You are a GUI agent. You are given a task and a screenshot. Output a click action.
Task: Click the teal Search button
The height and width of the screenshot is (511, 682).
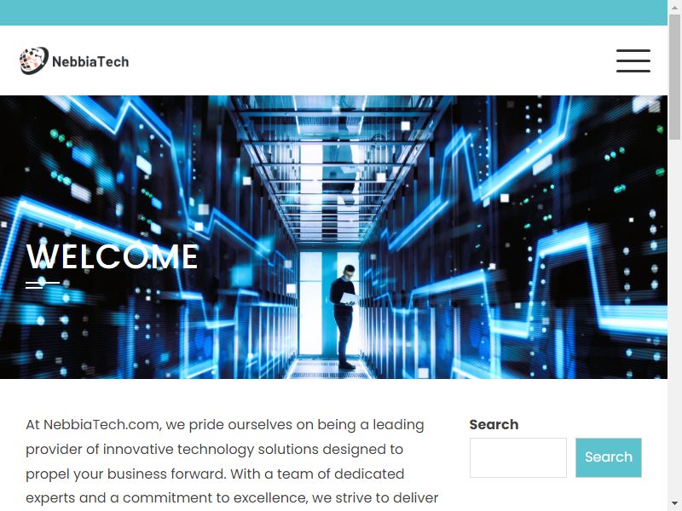pyautogui.click(x=609, y=457)
